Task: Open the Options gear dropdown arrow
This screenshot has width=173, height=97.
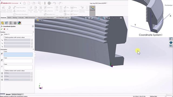Action: click(x=52, y=3)
